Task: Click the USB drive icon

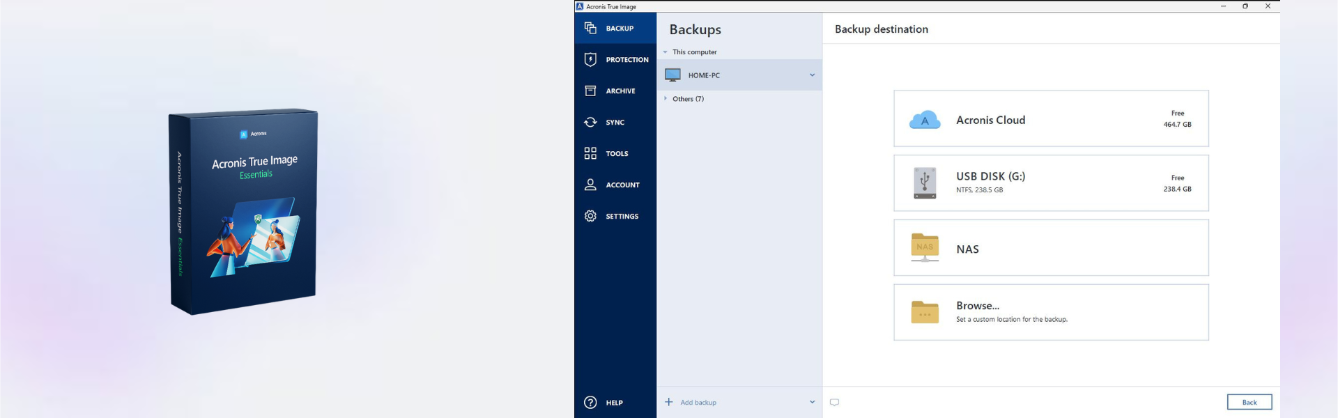Action: pos(925,183)
